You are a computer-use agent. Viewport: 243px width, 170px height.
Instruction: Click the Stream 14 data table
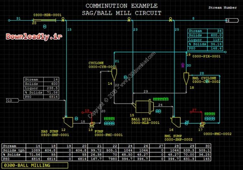coord(41,88)
